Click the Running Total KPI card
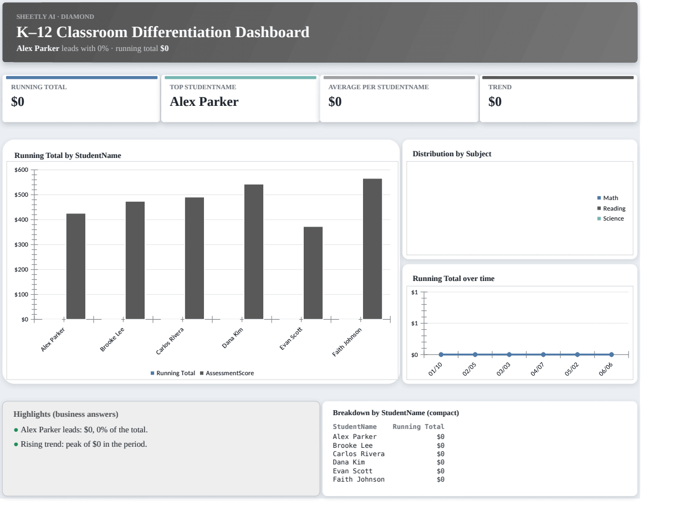The width and height of the screenshot is (680, 511). pos(81,99)
